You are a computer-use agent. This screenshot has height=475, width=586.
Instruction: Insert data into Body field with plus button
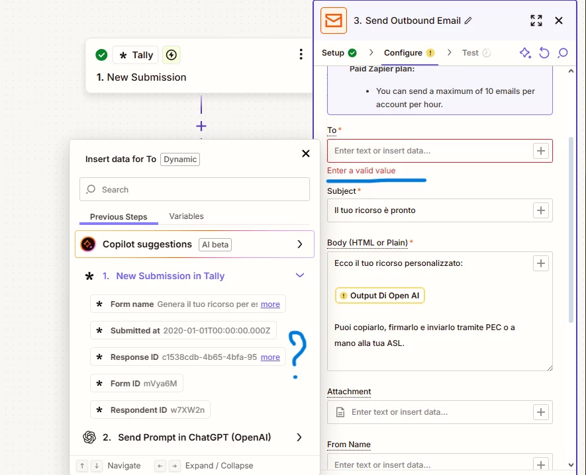[541, 263]
